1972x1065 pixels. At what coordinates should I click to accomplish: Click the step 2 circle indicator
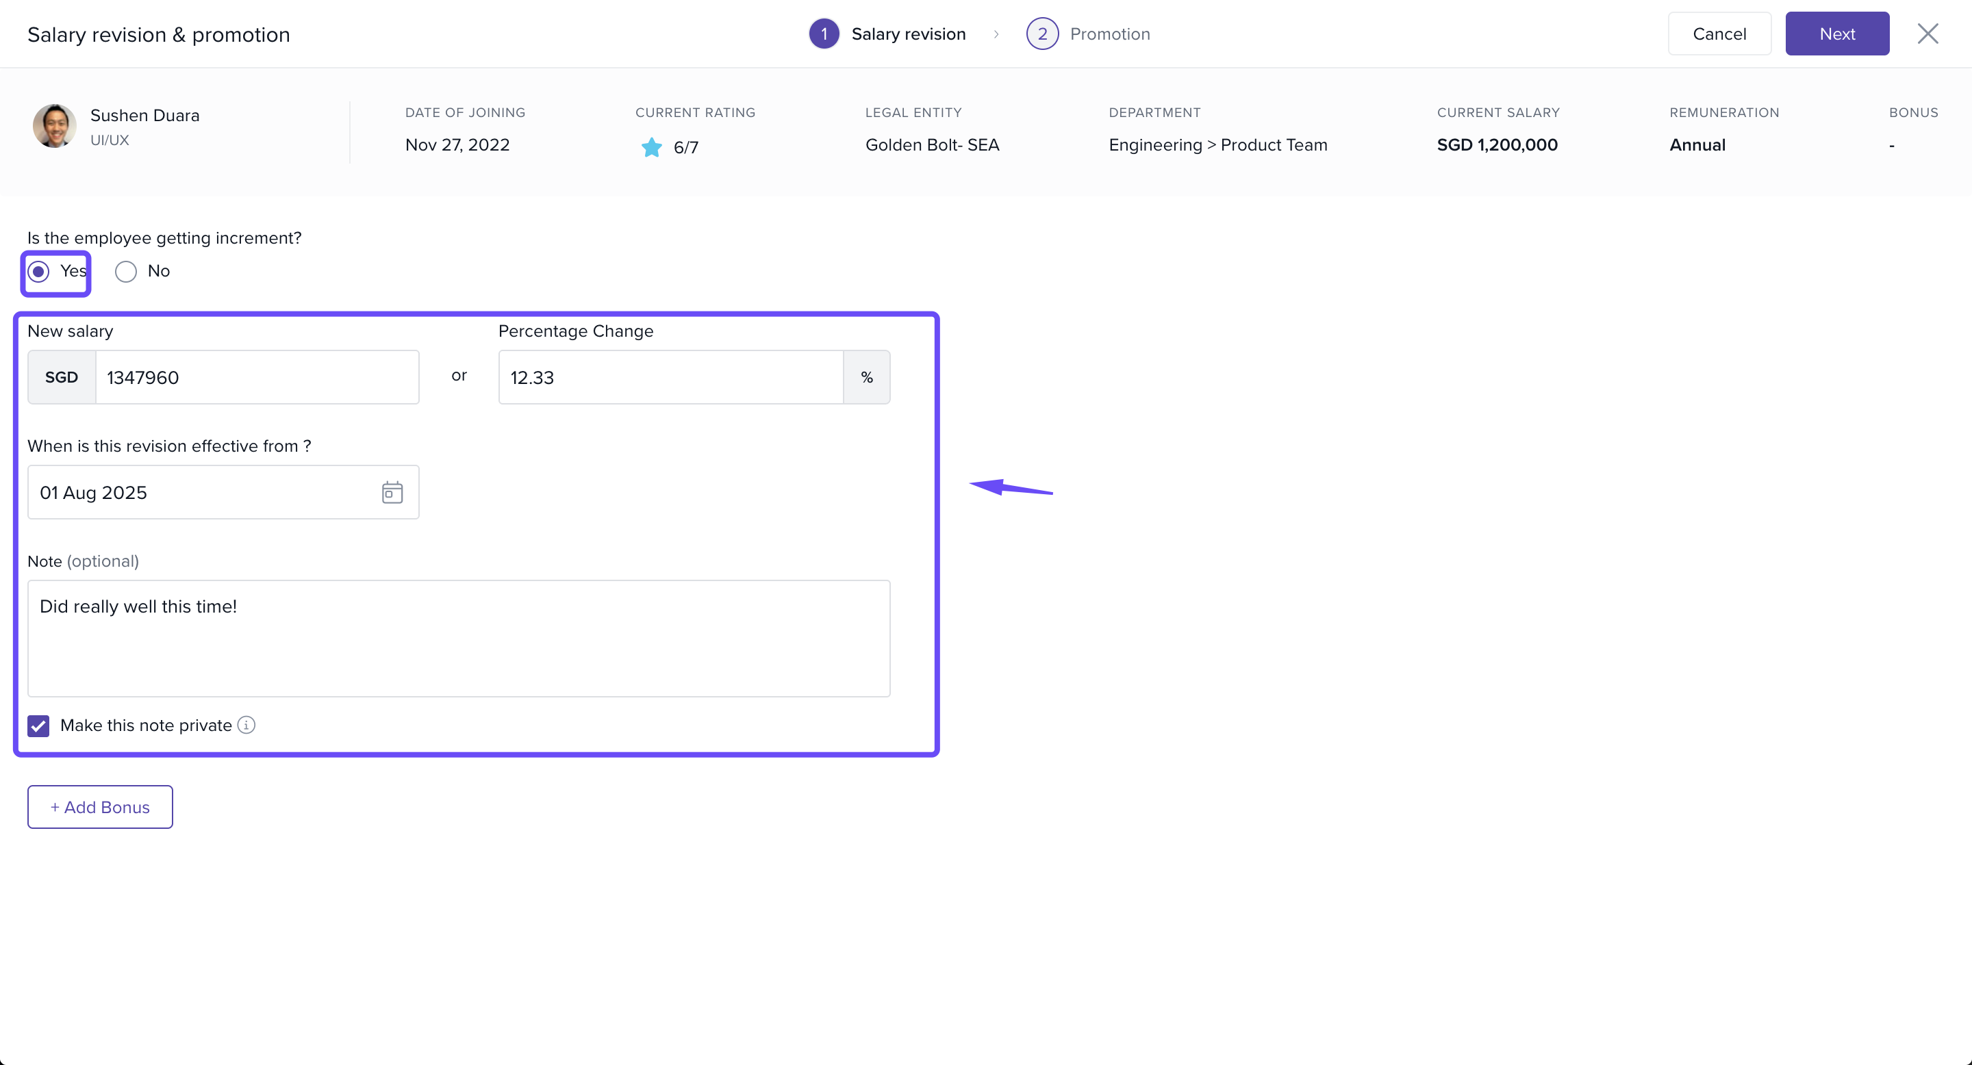[x=1042, y=34]
